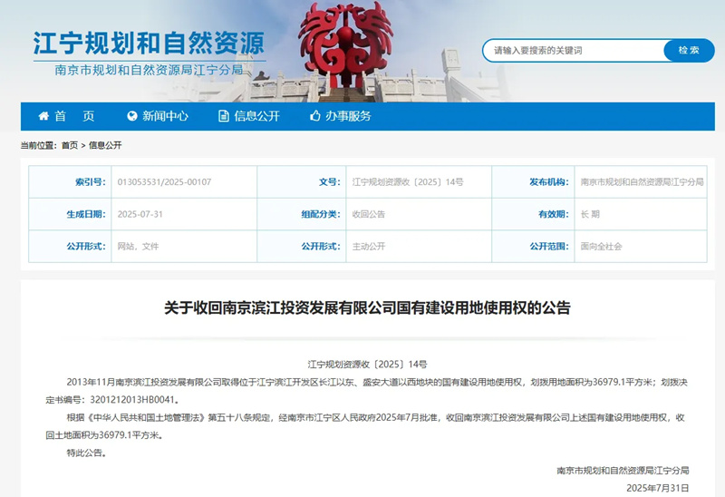Click the announcement title heading
The image size is (725, 497).
pos(367,307)
